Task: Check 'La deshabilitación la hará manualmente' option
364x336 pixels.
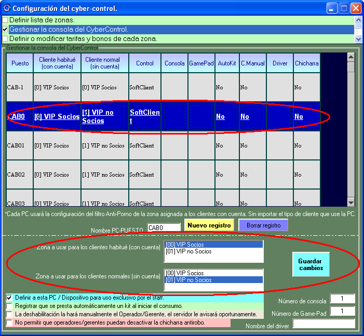Action: 9,314
